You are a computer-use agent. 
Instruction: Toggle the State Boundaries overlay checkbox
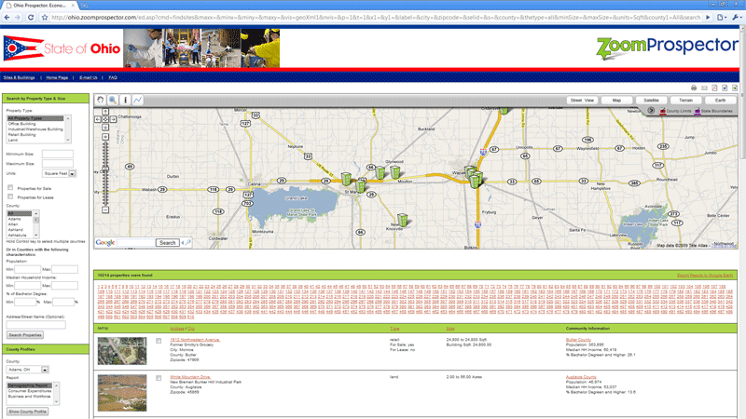click(x=698, y=111)
